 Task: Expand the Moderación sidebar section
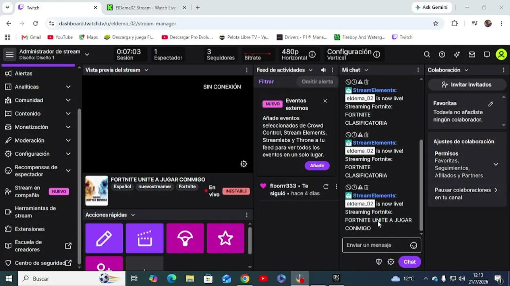pos(68,141)
